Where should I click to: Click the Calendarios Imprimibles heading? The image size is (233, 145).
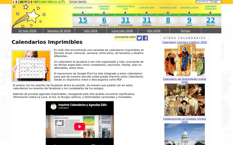[47, 42]
